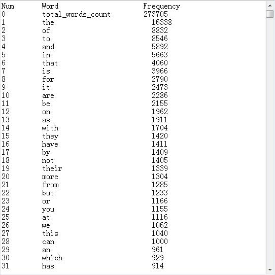Select the total_words_count entry
This screenshot has width=275, height=275.
pyautogui.click(x=76, y=14)
